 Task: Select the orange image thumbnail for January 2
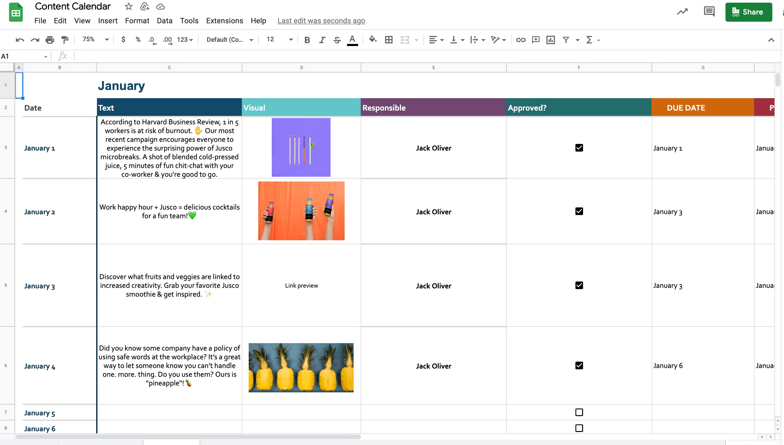301,210
